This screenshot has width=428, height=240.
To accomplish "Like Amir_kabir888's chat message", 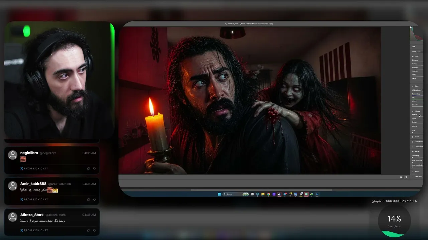I will point(94,199).
